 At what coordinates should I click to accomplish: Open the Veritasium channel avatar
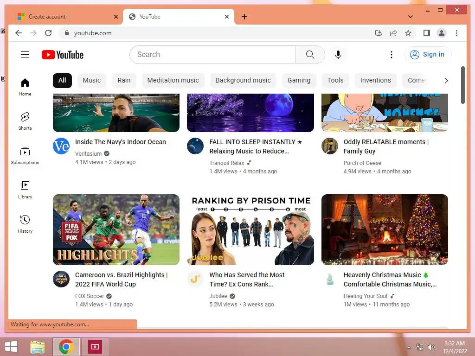pyautogui.click(x=61, y=146)
